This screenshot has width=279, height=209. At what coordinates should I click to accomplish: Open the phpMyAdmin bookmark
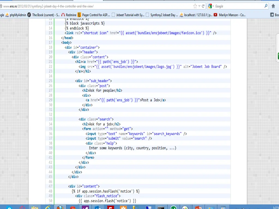tap(16, 15)
